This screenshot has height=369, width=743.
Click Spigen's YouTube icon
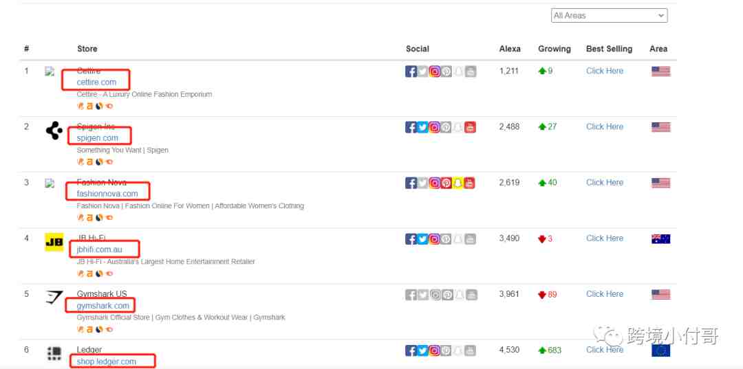pyautogui.click(x=470, y=127)
